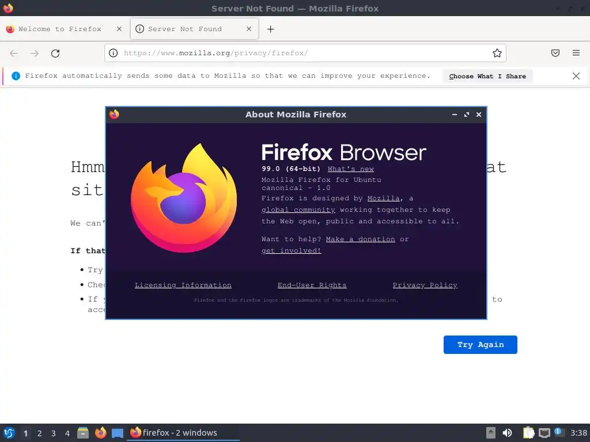Open site information icon in address bar
Screen dimensions: 590x442
(114, 53)
